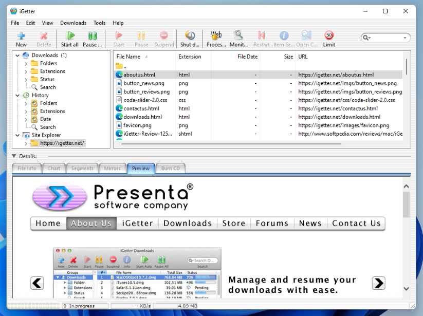Click the next slide arrow in preview
The width and height of the screenshot is (423, 316).
coord(378,283)
